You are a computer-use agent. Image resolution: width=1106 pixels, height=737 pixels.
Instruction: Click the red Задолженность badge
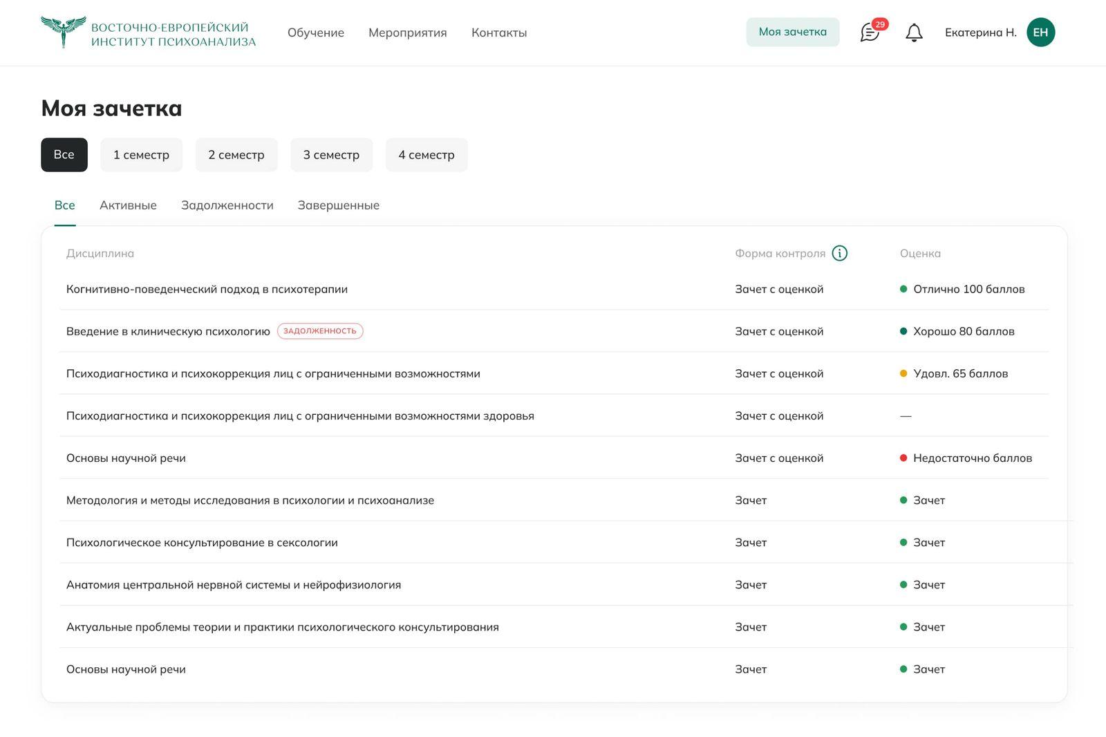[320, 331]
